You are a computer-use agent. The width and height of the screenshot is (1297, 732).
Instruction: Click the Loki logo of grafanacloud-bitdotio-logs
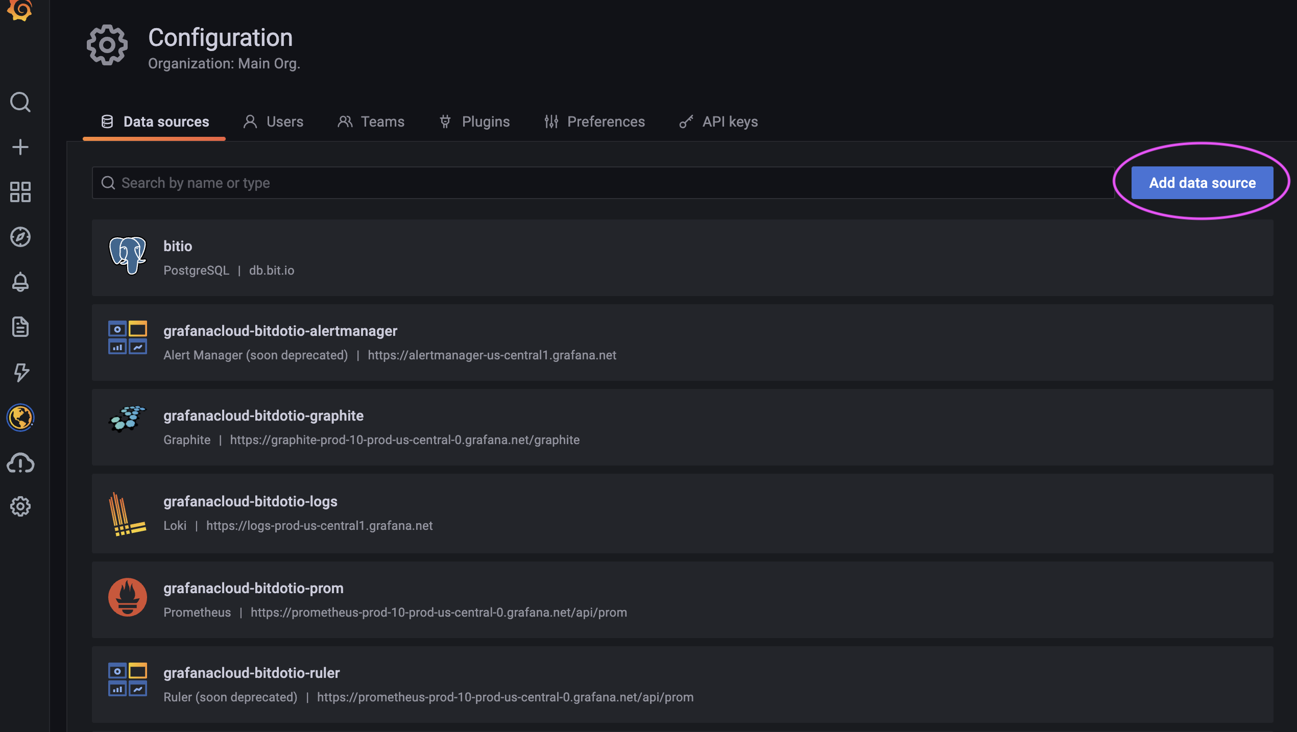pyautogui.click(x=127, y=514)
